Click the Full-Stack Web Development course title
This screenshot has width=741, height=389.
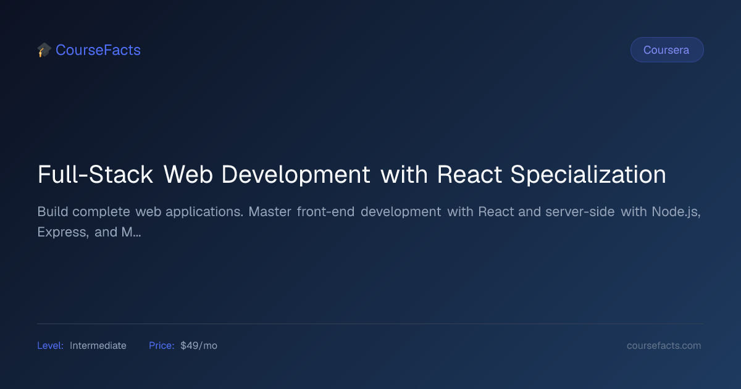[352, 175]
